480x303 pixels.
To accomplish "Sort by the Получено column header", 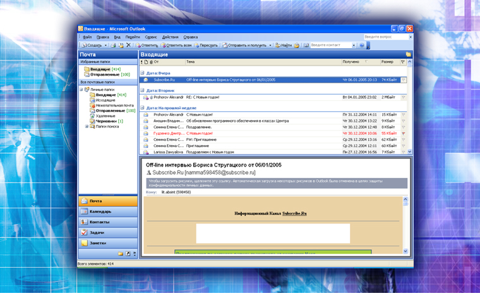I will 361,62.
